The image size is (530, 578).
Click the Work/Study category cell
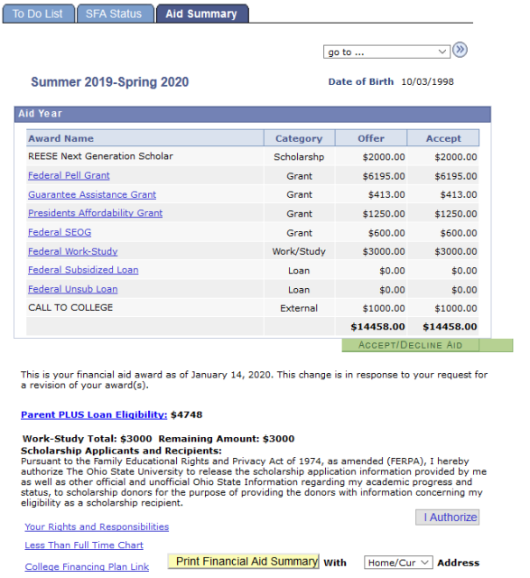[x=299, y=251]
